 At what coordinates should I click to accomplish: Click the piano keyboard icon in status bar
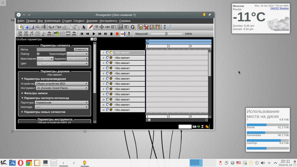[194, 127]
